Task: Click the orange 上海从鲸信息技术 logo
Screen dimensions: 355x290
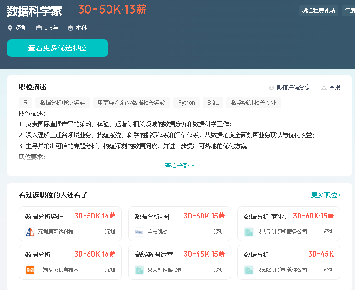Action: pos(30,270)
